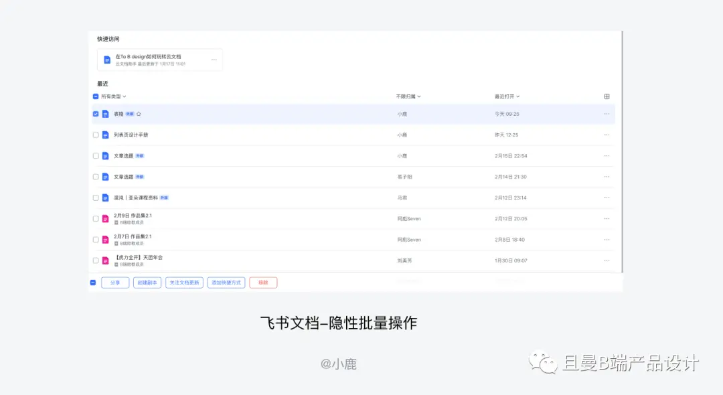This screenshot has width=723, height=395.
Task: Click doc icon of 文章选题 owned by 小鹿
Action: coord(106,156)
